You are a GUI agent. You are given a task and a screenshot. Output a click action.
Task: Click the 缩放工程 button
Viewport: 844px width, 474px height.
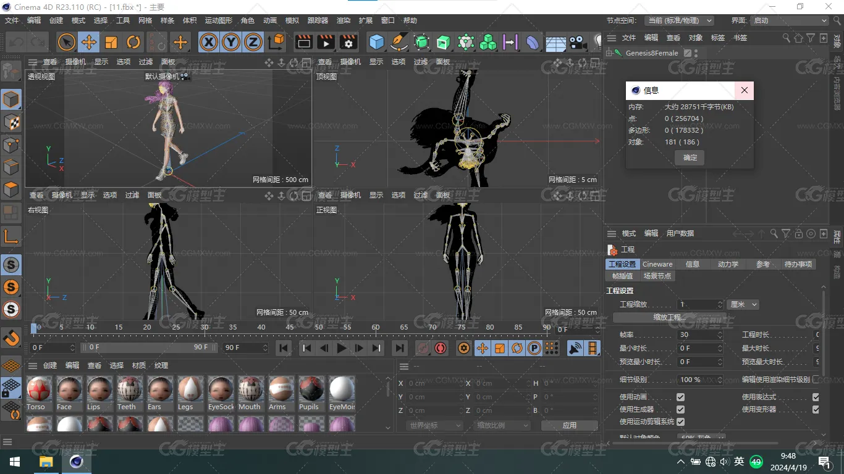coord(670,317)
